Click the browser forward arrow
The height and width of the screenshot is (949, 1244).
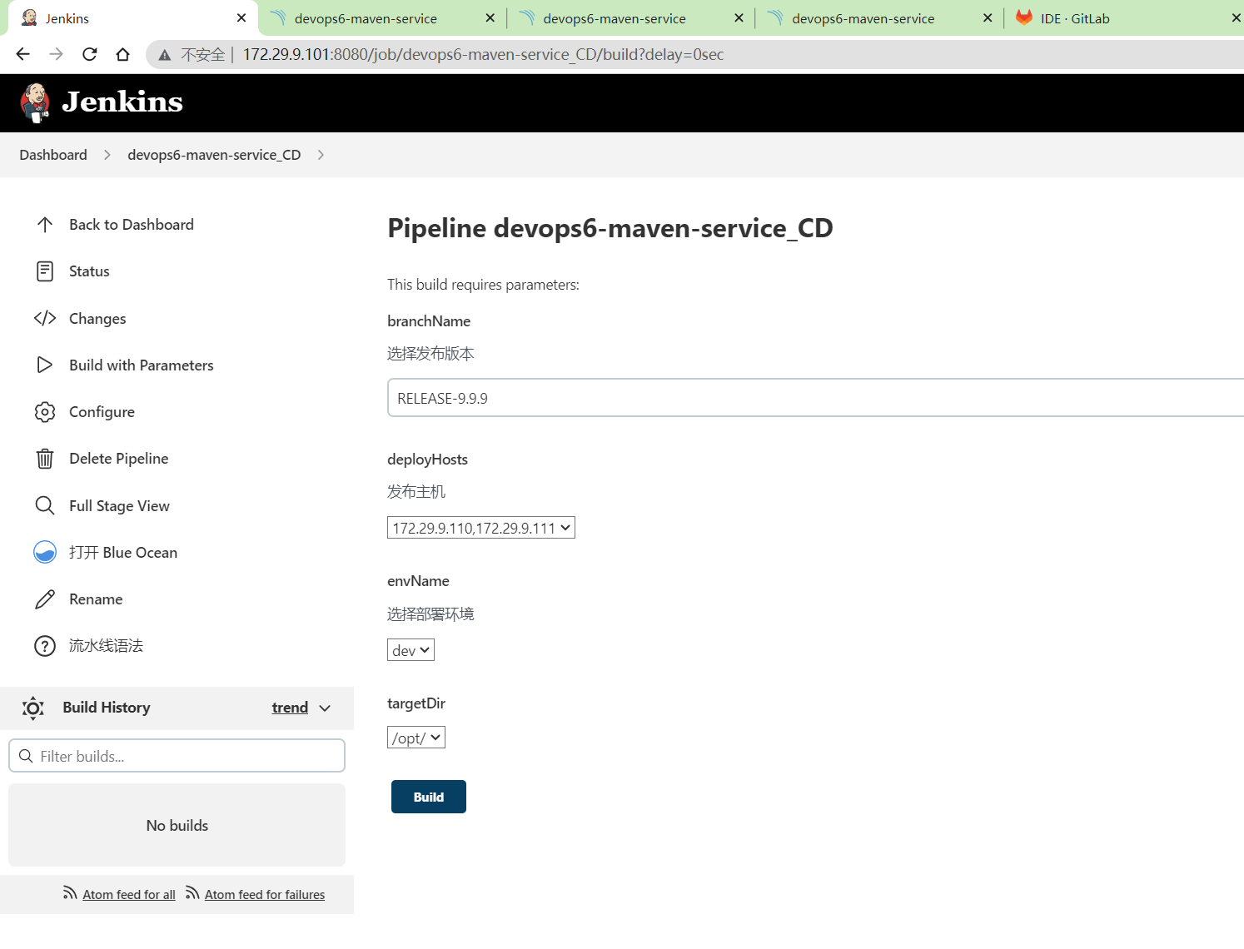56,54
